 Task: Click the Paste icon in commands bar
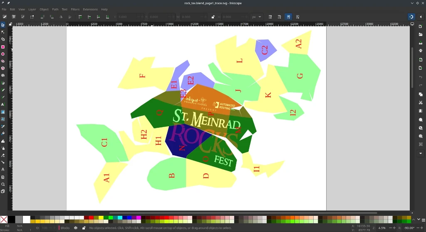coord(421,111)
